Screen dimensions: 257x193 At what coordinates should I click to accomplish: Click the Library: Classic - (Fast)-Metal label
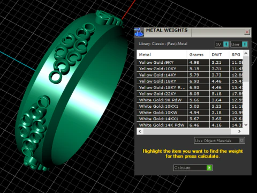click(x=163, y=43)
